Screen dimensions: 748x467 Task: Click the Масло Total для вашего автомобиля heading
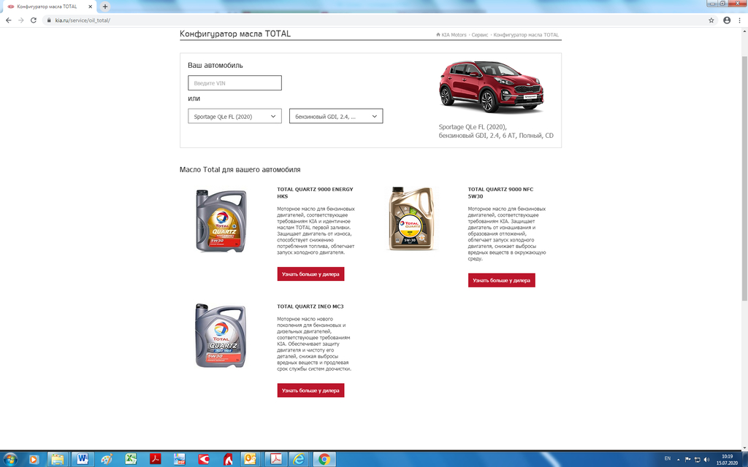240,169
